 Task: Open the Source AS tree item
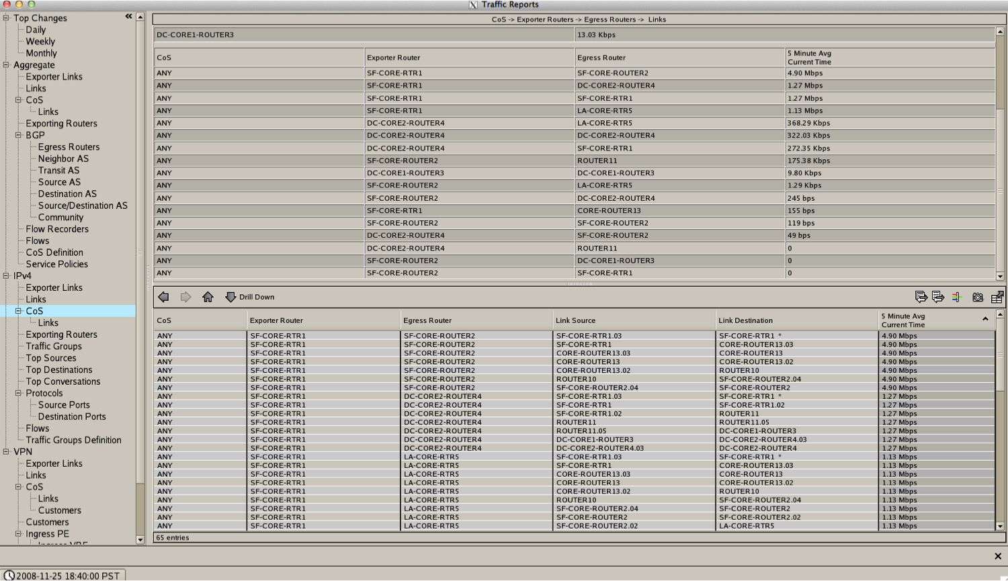point(59,182)
